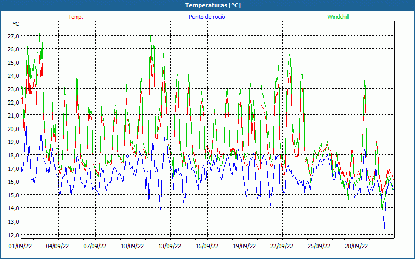Screen dimensions: 415x259
Task: Click the 21,0 y-axis value
Action: (13, 116)
